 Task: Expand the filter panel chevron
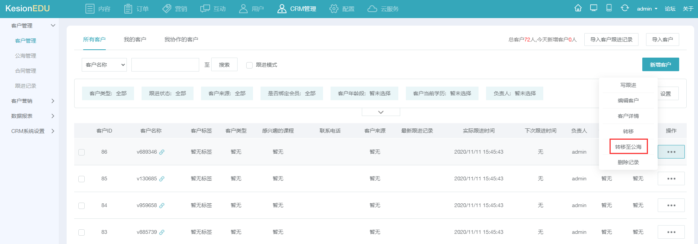pyautogui.click(x=381, y=112)
